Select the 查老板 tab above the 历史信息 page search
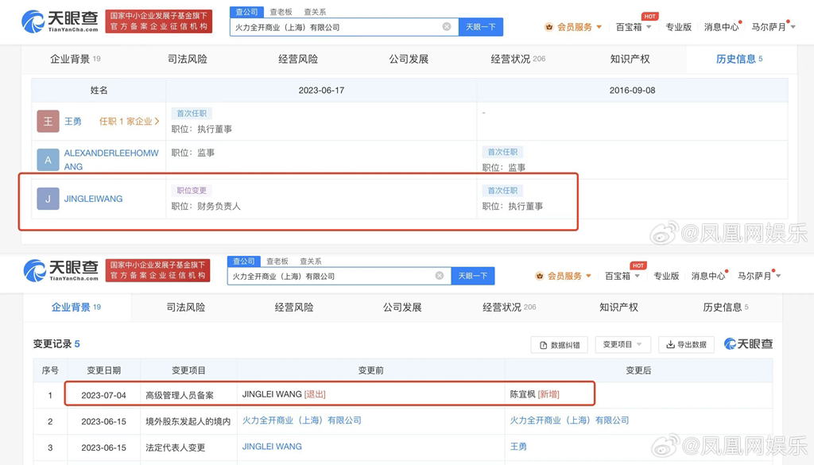This screenshot has height=465, width=814. 281,12
